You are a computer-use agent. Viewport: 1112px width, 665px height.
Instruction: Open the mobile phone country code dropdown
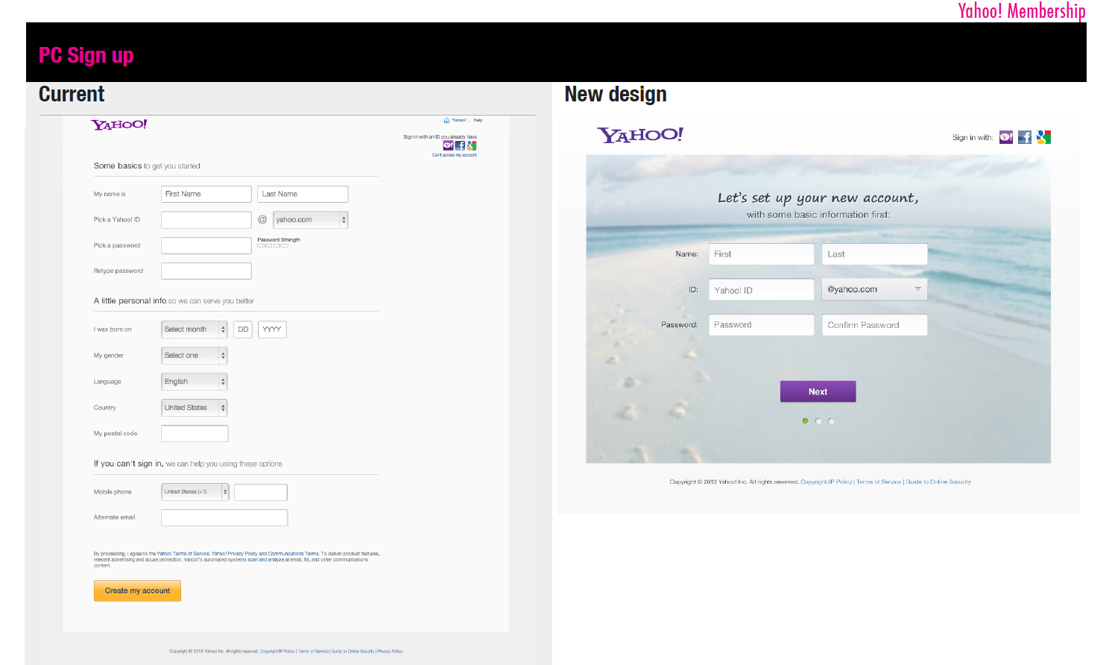click(x=195, y=492)
